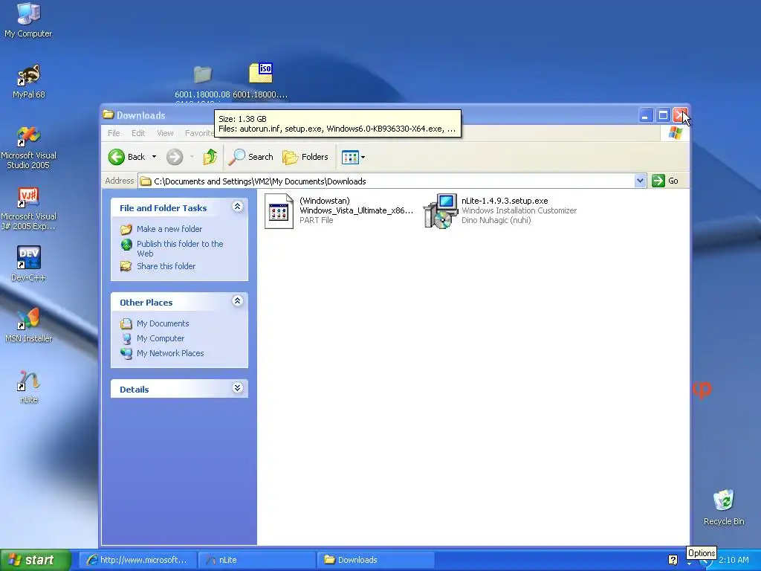Viewport: 761px width, 571px height.
Task: Maximize the Downloads window
Action: 663,115
